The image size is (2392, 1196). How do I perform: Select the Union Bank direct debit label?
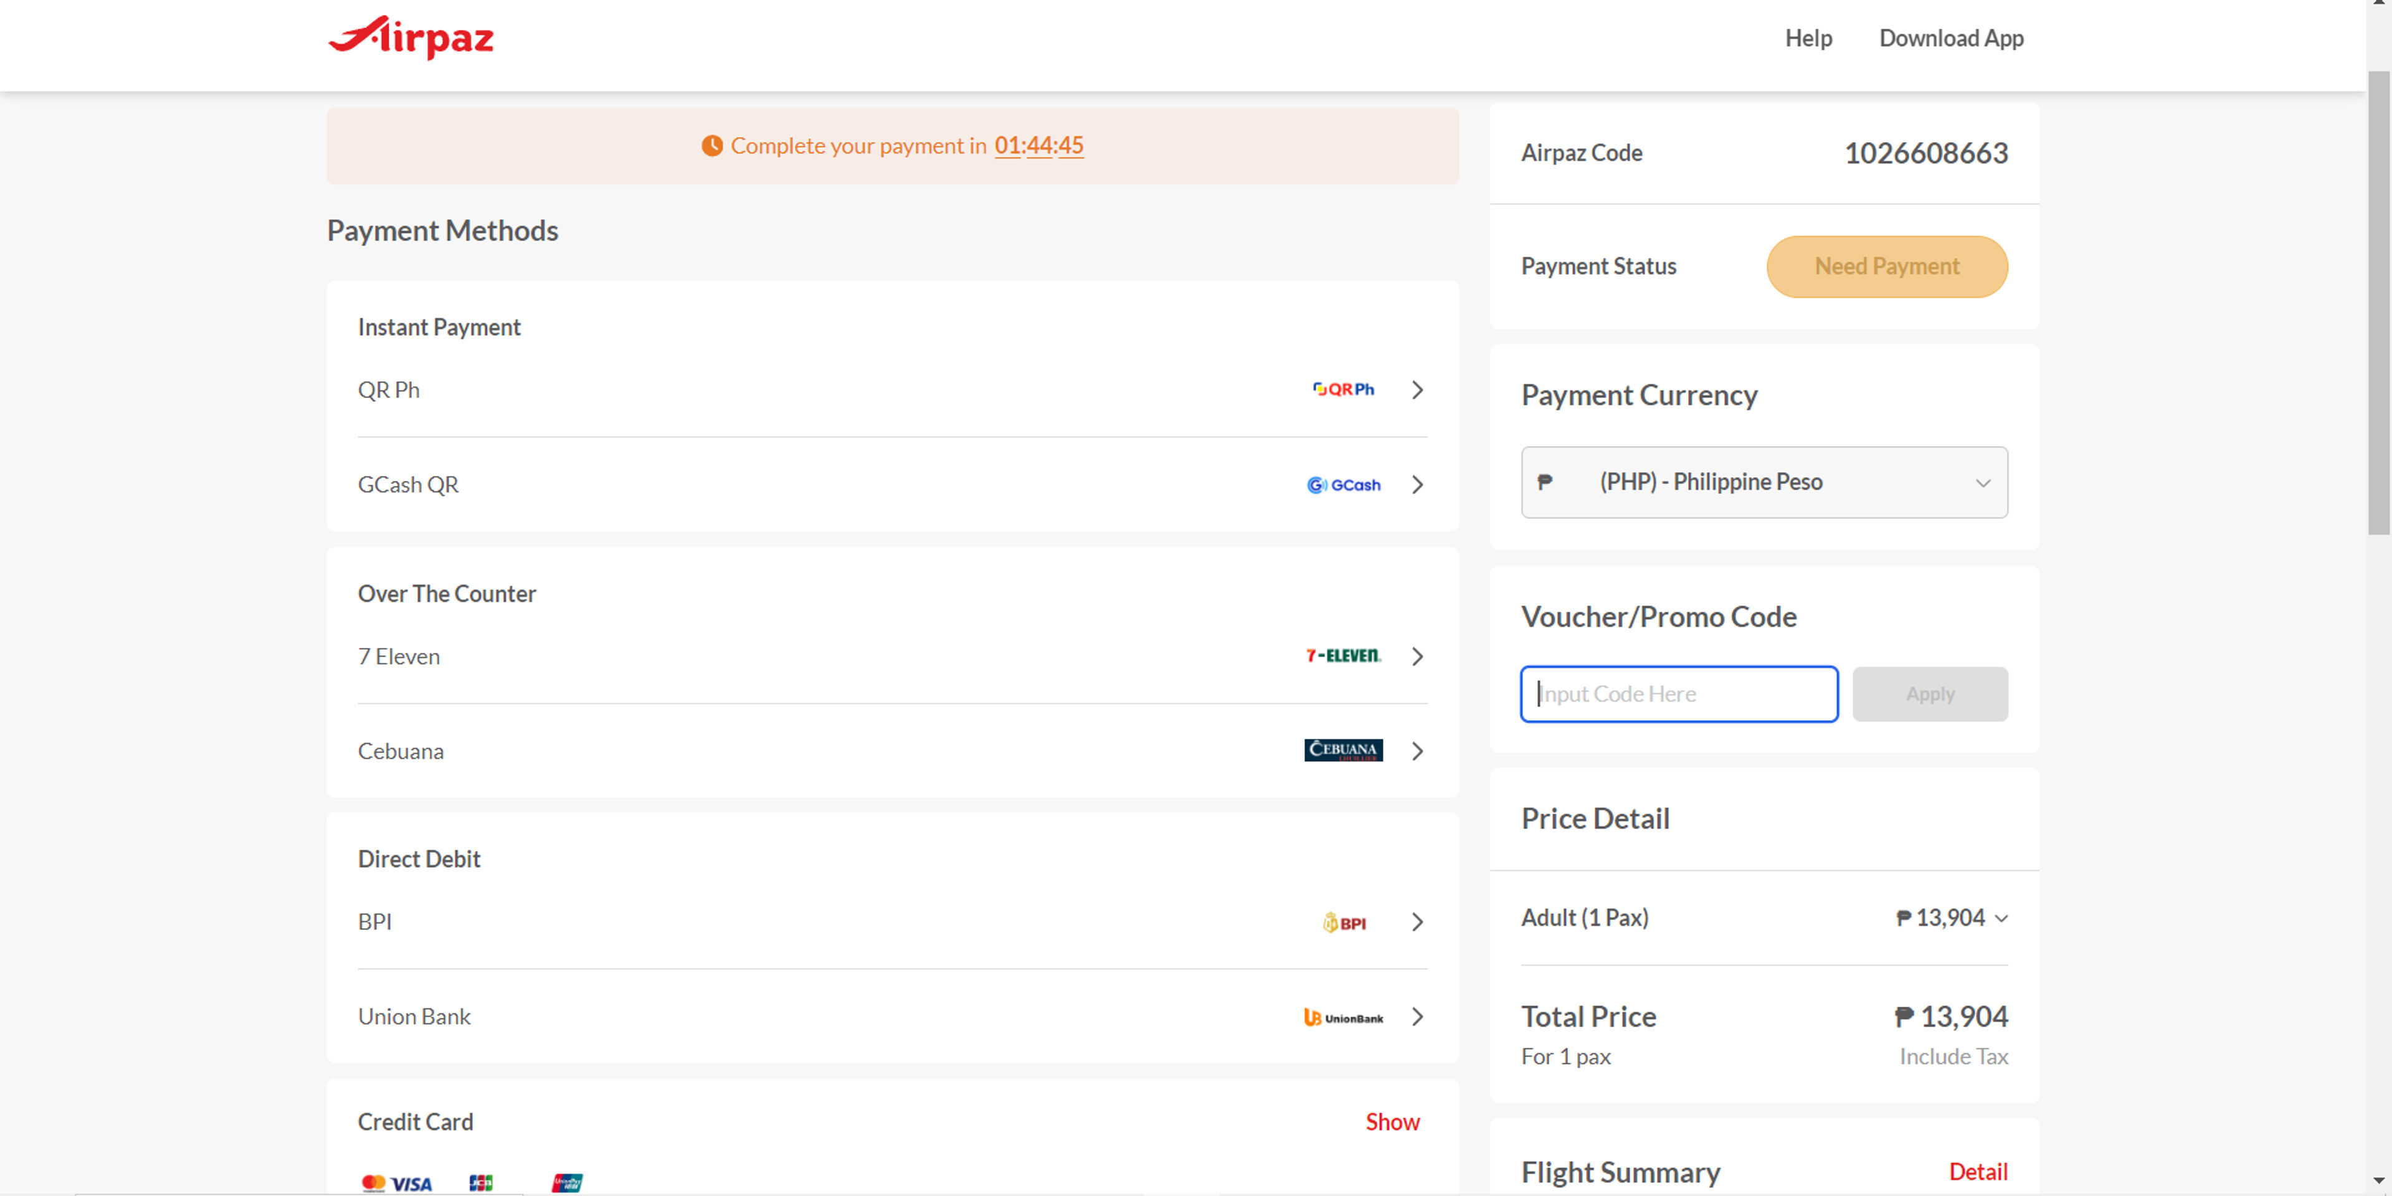tap(414, 1017)
